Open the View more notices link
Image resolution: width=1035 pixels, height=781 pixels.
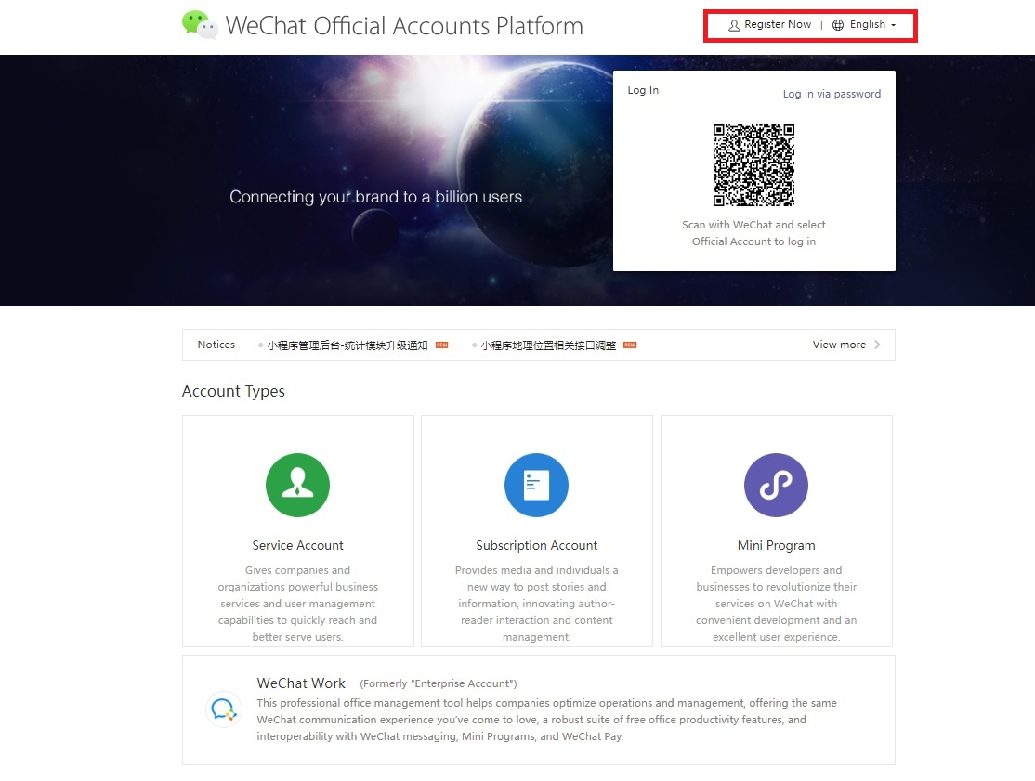[x=839, y=345]
